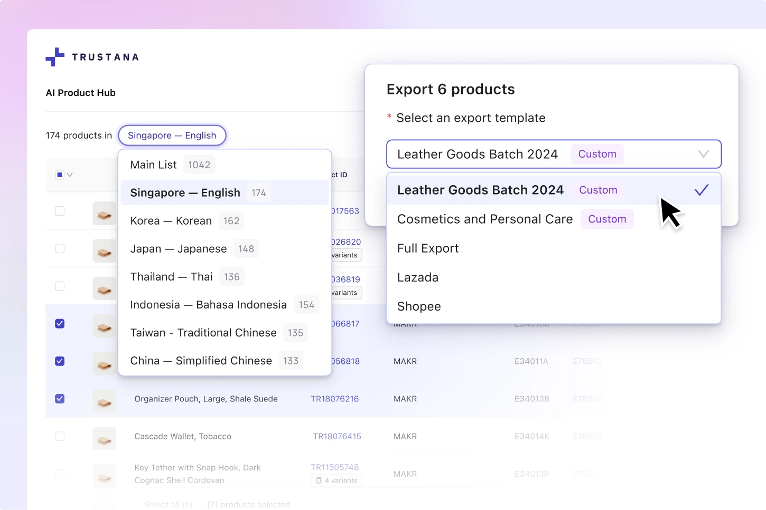Click the E34011A code cell
Viewport: 766px width, 510px height.
pos(531,361)
